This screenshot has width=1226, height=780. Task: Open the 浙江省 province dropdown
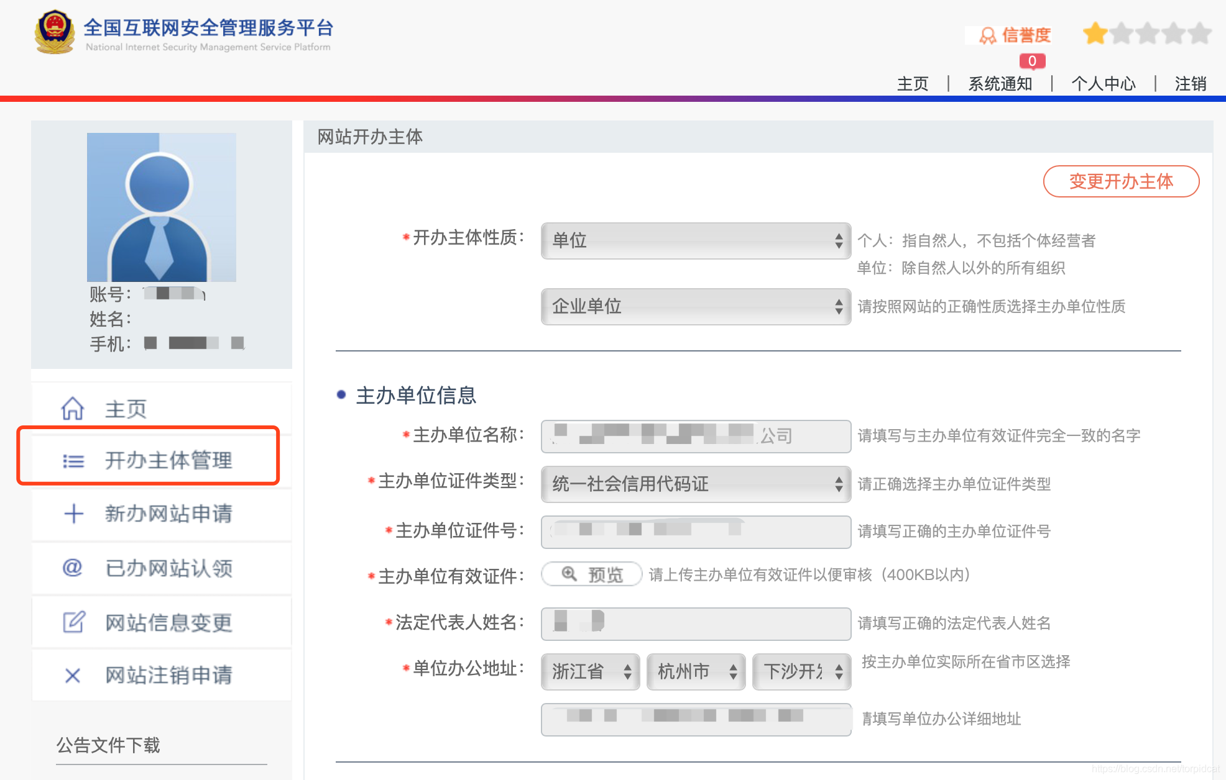click(589, 671)
